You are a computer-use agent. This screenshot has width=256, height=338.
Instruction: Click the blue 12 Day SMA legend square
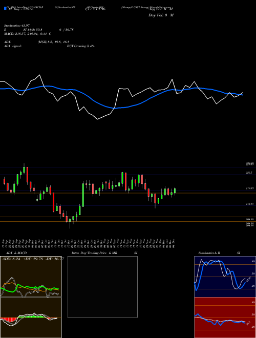point(5,9)
